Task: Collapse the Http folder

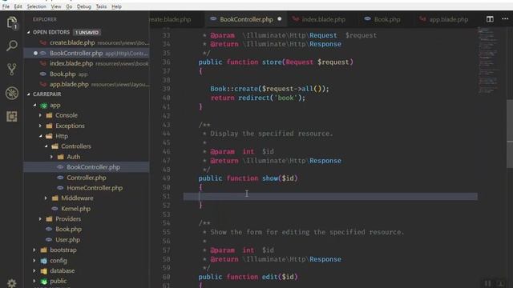Action: click(x=40, y=136)
